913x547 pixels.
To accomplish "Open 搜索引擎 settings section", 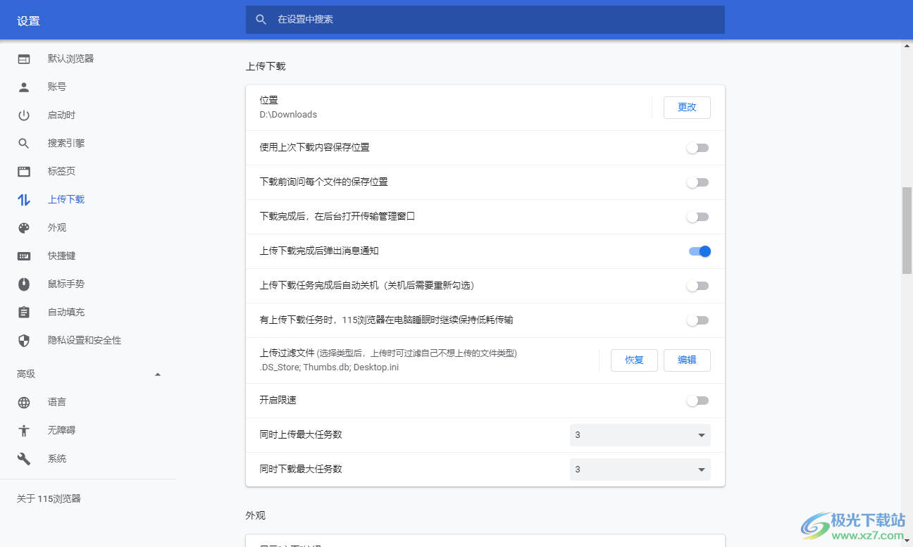I will [x=66, y=143].
